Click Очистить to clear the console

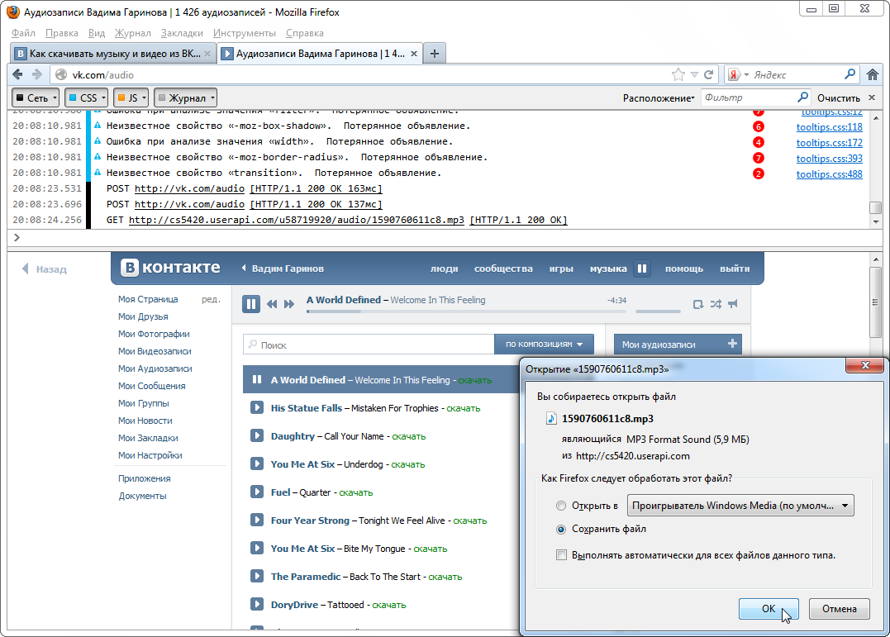click(x=838, y=98)
